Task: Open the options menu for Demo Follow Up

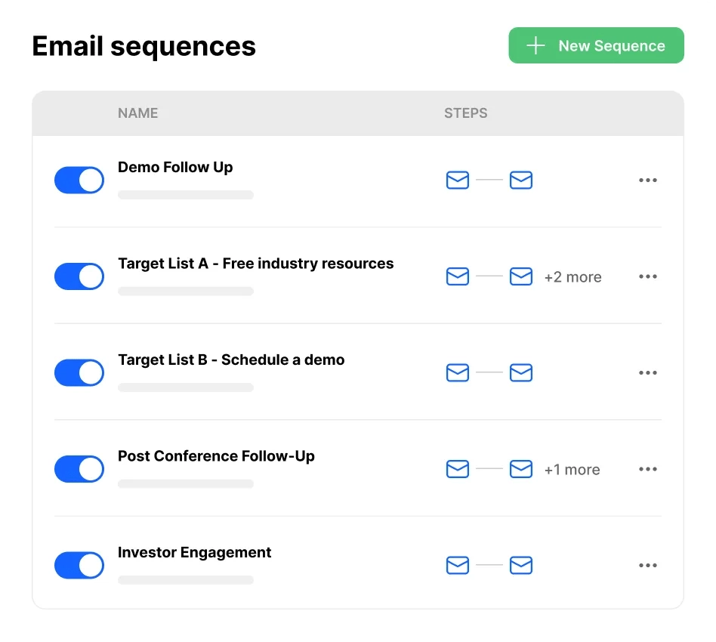Action: pos(647,180)
